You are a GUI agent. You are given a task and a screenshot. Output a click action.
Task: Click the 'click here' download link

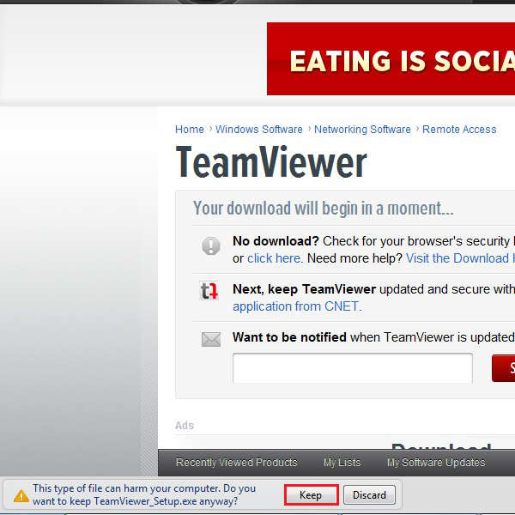pos(274,258)
